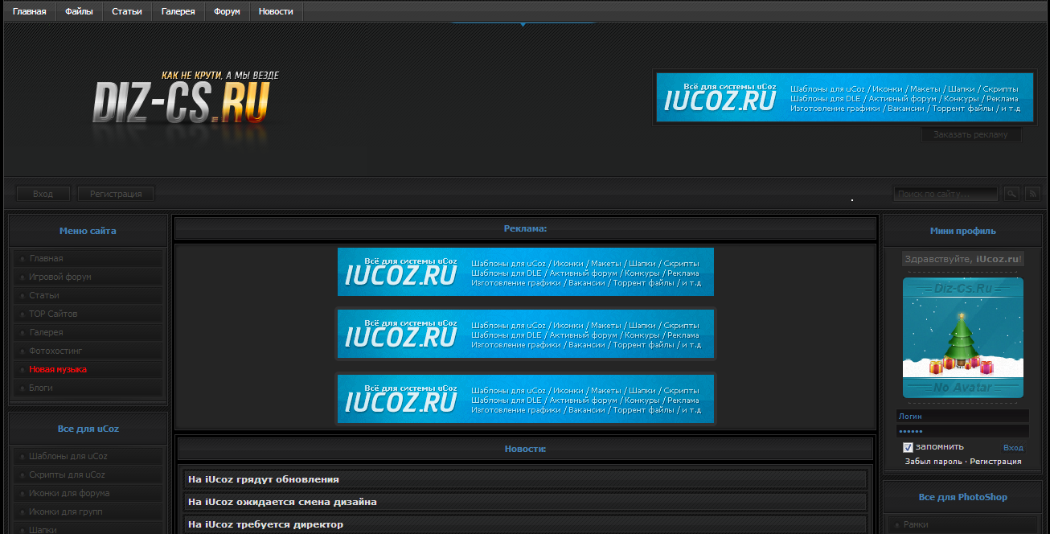The width and height of the screenshot is (1050, 534).
Task: Click the 'Регистрация' button below the logo
Action: pos(116,194)
